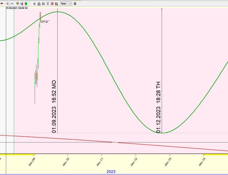This screenshot has width=228, height=175.
Task: Click the red bar cursor toolbar icon
Action: 7,4
